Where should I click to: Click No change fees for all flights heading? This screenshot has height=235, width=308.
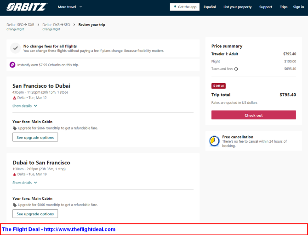tap(50, 46)
